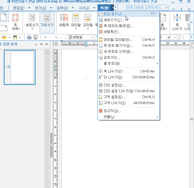Expand 라벨(L) submenu
The width and height of the screenshot is (194, 188).
[x=129, y=117]
